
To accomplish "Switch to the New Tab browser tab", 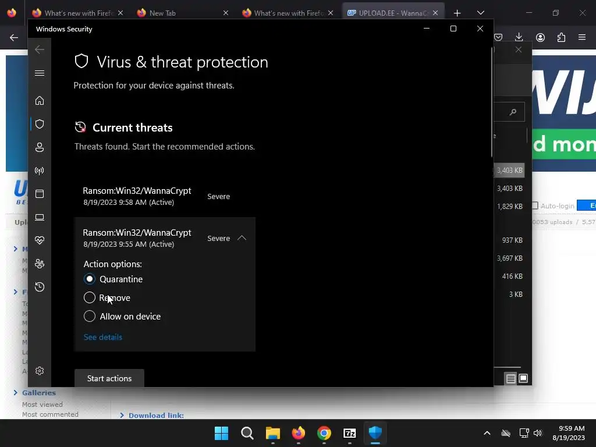I will (182, 13).
